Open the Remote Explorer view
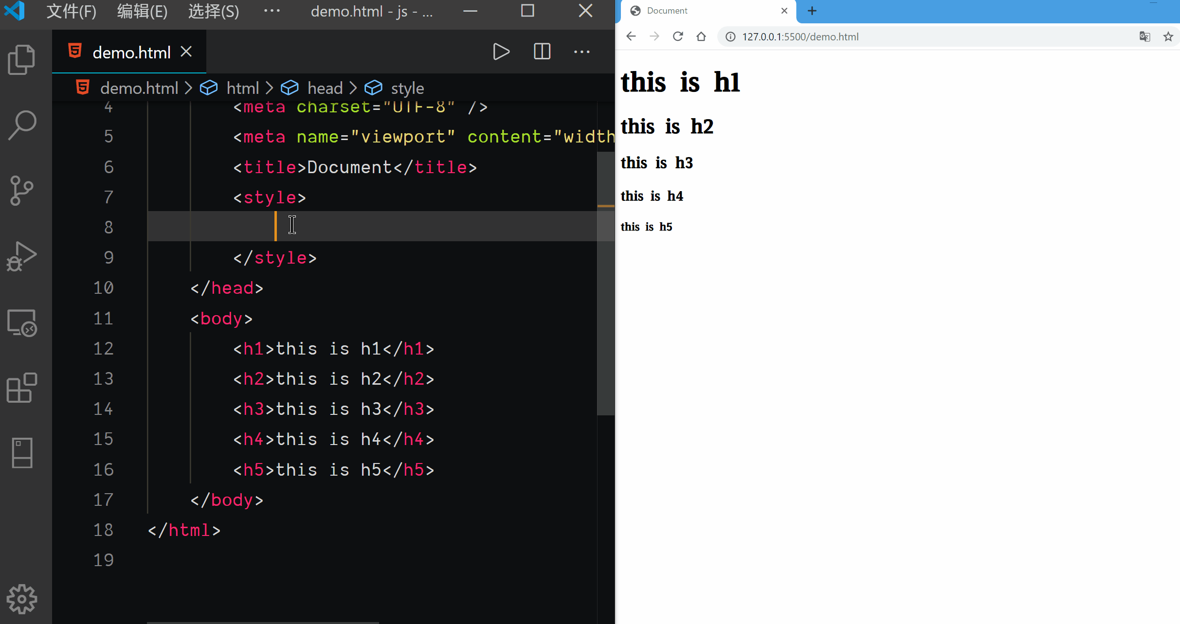Viewport: 1180px width, 624px height. (x=22, y=323)
